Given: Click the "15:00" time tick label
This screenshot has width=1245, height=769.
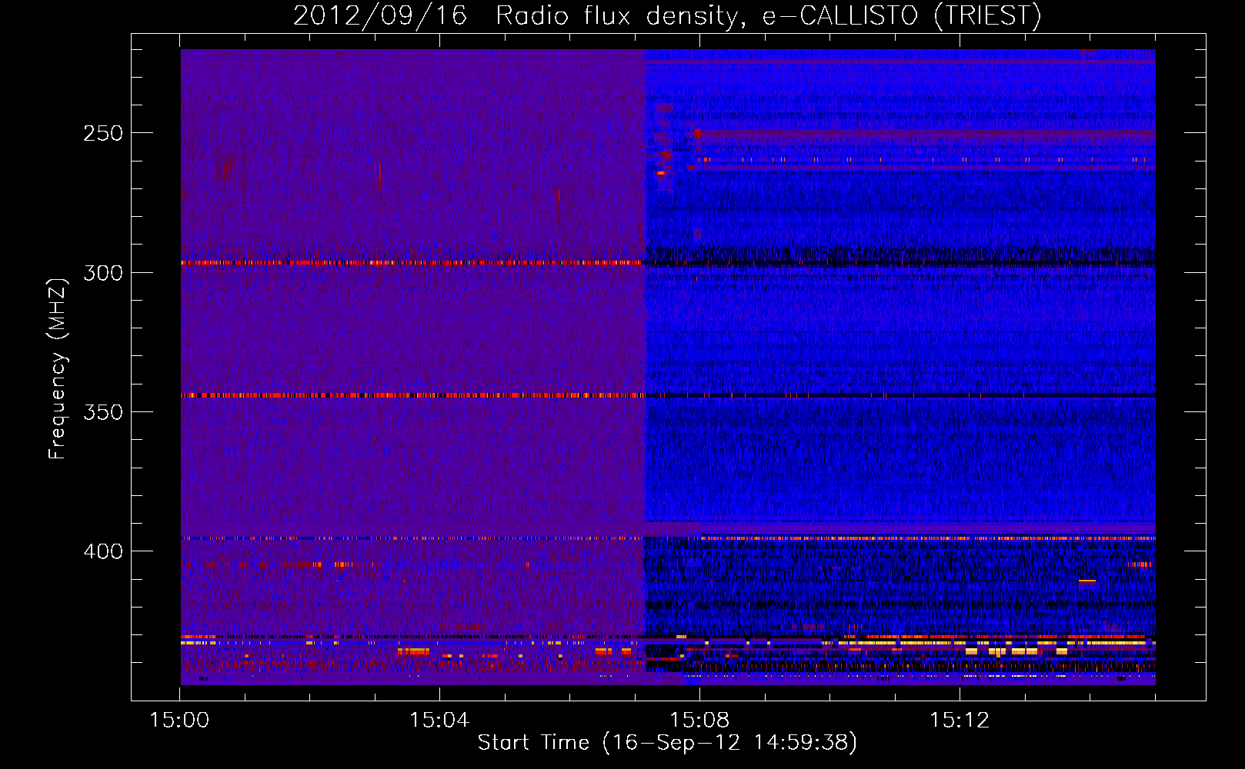Looking at the screenshot, I should point(179,720).
